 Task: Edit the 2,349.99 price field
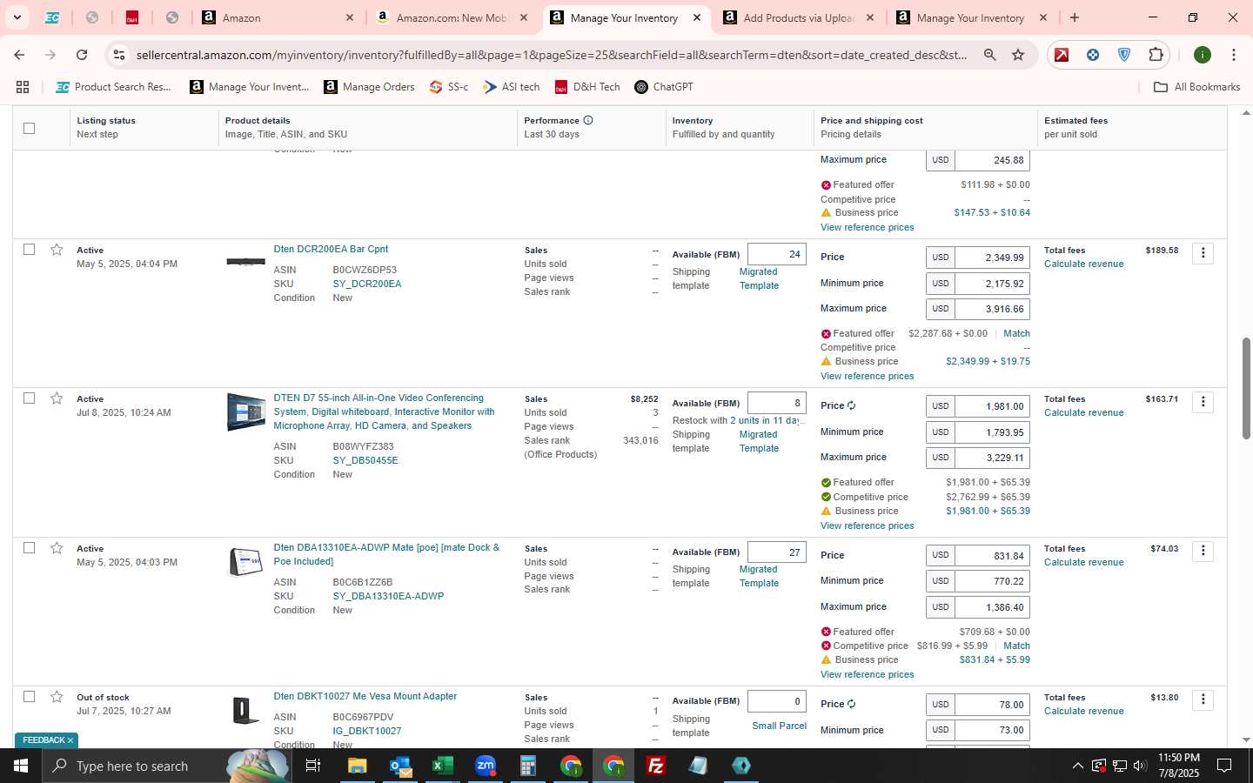pyautogui.click(x=992, y=258)
